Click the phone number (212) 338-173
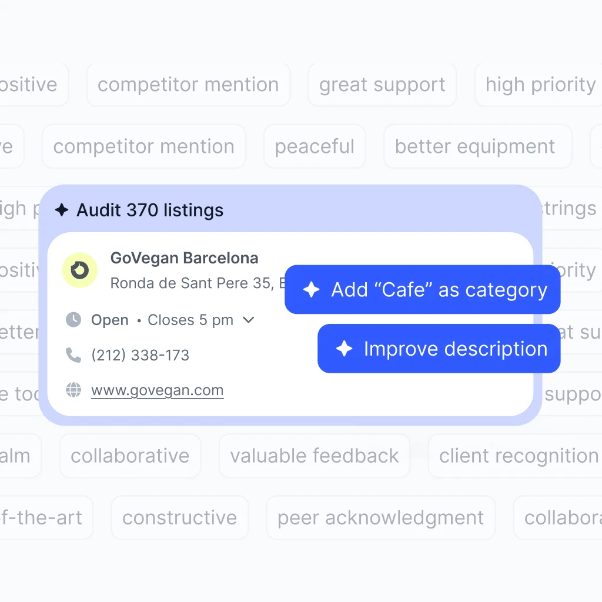 [x=140, y=355]
